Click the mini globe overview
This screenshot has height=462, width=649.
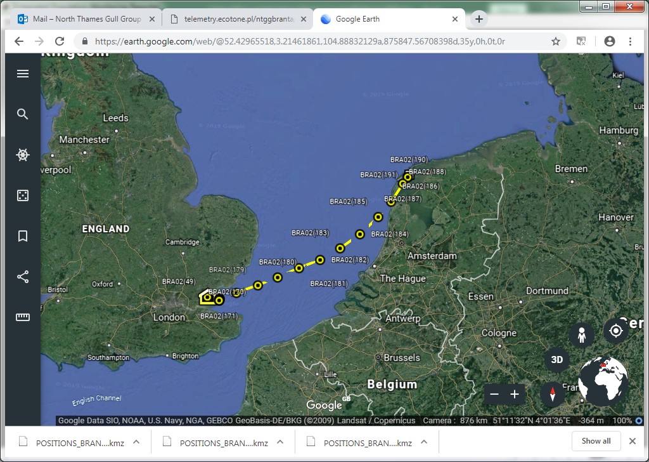click(603, 381)
